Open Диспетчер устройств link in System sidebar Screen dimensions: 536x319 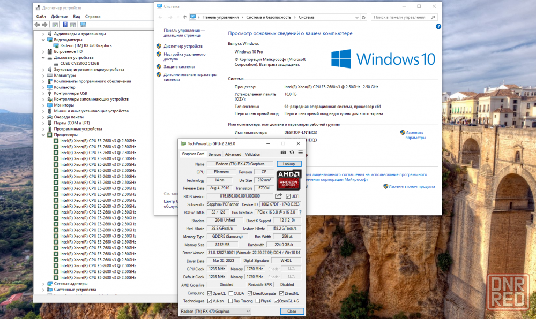(183, 46)
